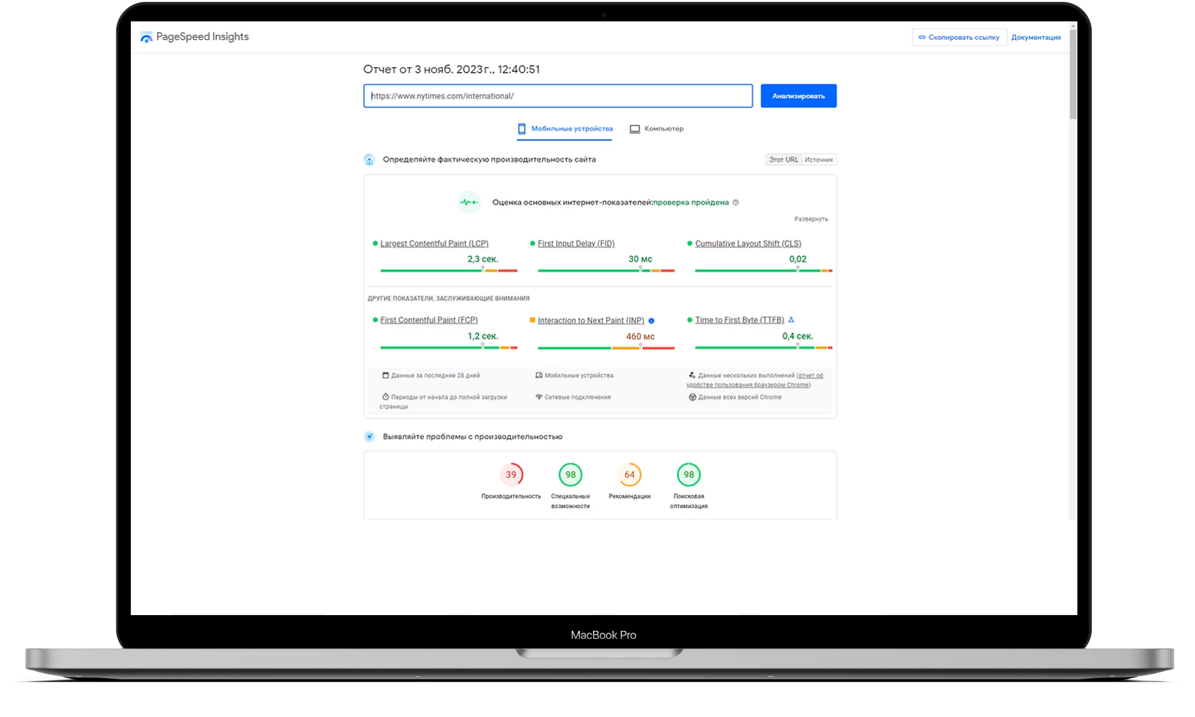This screenshot has width=1195, height=717.
Task: Click the TTFB distribution bar
Action: coord(764,347)
